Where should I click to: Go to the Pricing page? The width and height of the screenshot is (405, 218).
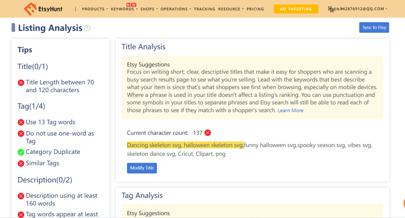point(255,9)
